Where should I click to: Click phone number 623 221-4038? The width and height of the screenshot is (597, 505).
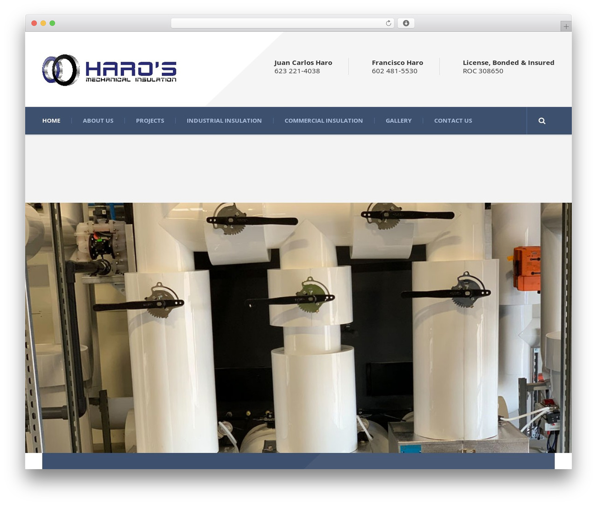point(297,71)
